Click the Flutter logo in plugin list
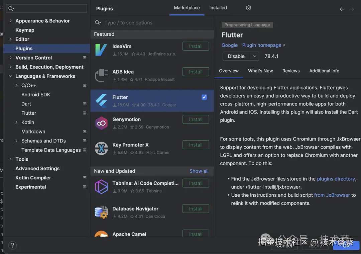361x254 pixels. point(101,101)
